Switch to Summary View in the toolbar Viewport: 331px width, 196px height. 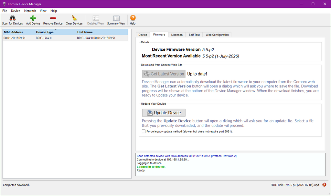(x=116, y=20)
